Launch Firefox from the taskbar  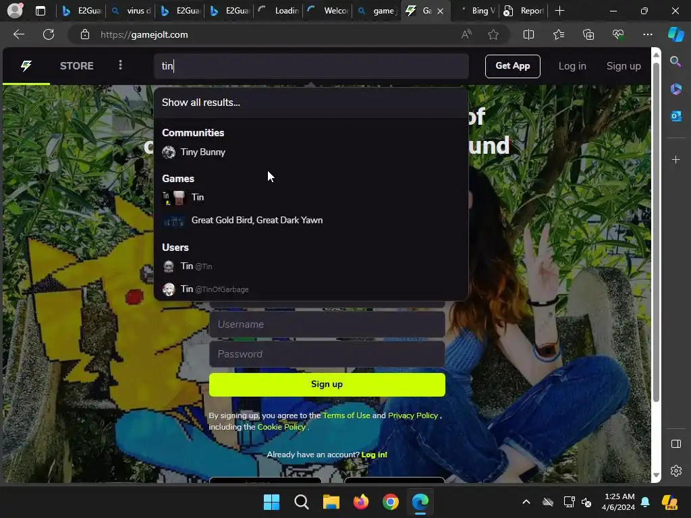click(361, 502)
